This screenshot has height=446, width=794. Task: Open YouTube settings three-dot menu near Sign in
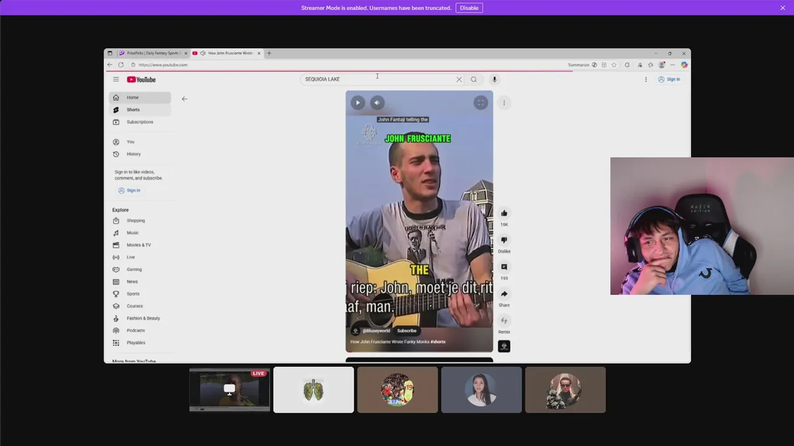point(646,79)
